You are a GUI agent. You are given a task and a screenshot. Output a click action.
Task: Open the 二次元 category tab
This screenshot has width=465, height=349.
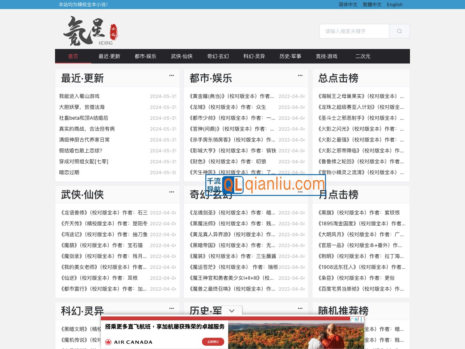[x=363, y=56]
